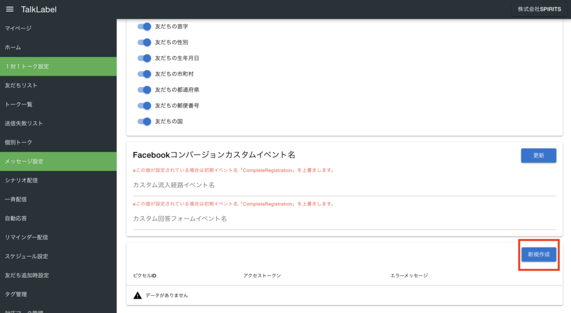Focus the カスタム流入経路イベント名 field
The image size is (571, 313).
(x=344, y=185)
